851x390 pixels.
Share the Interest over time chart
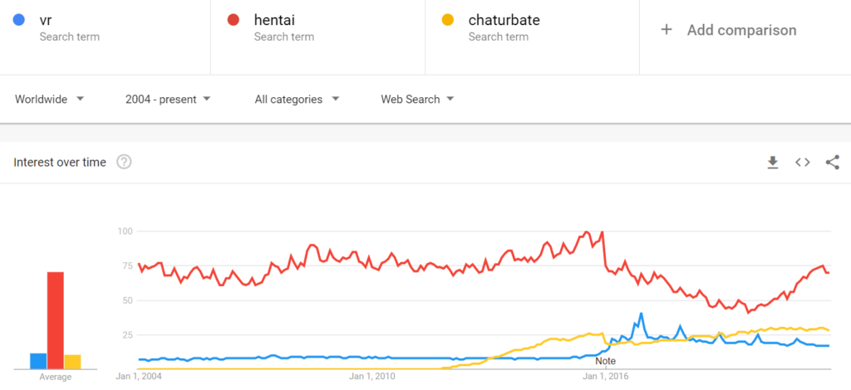[832, 162]
